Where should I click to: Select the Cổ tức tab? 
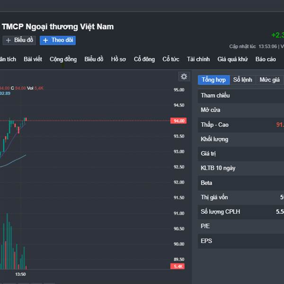(x=171, y=59)
